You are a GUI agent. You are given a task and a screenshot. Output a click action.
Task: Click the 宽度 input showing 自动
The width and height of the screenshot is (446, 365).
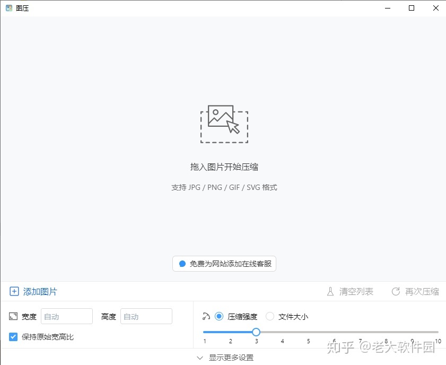click(66, 316)
